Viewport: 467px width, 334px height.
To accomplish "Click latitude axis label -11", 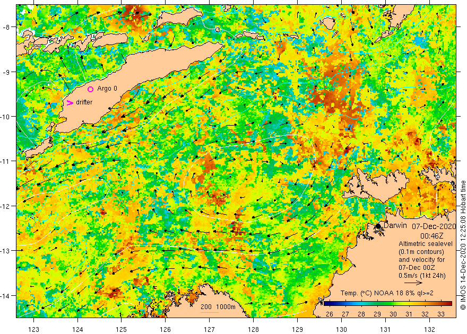I will (x=6, y=161).
